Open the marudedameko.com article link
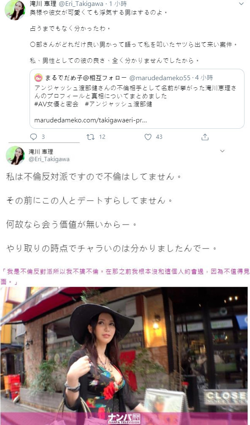Screen dimensions: 250x425 [x=90, y=120]
